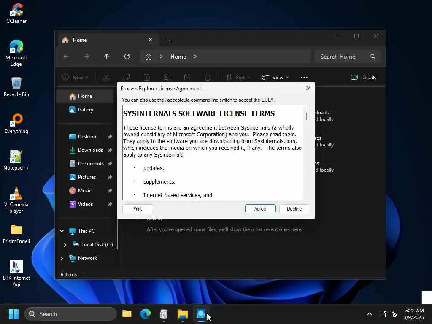Screen dimensions: 432x324
Task: Select the VLC media player shortcut
Action: 16,200
